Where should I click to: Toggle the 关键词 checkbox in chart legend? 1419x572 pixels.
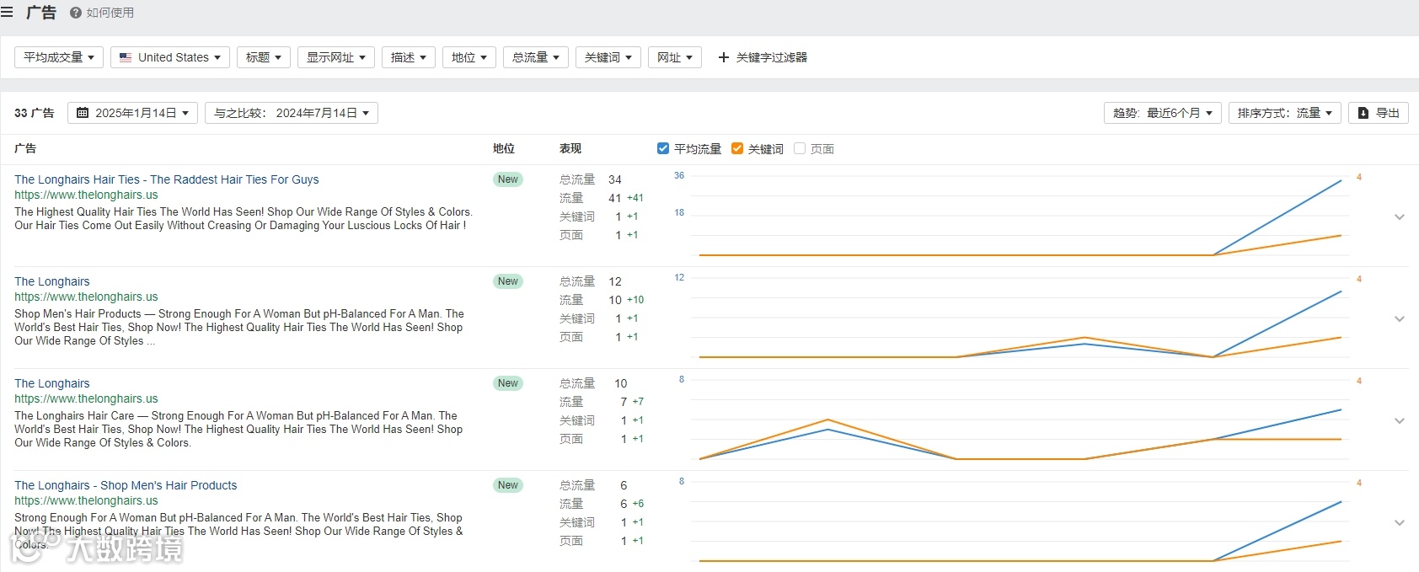pyautogui.click(x=737, y=148)
